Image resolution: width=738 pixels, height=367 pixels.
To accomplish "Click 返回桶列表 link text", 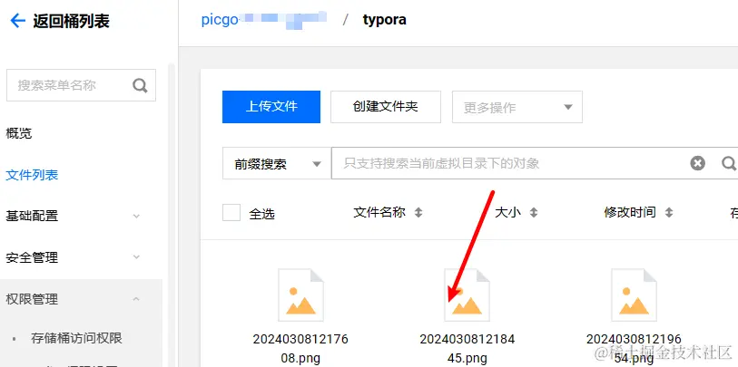I will tap(71, 21).
